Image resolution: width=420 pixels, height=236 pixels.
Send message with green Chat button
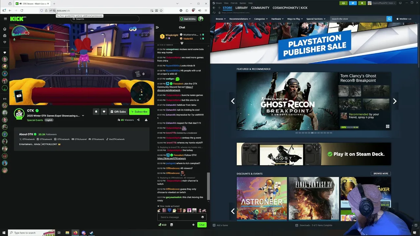click(x=202, y=225)
